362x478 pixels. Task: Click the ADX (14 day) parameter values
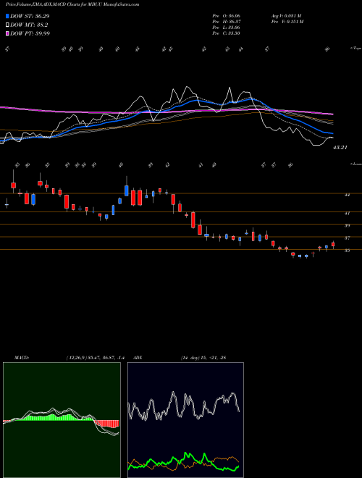203,358
